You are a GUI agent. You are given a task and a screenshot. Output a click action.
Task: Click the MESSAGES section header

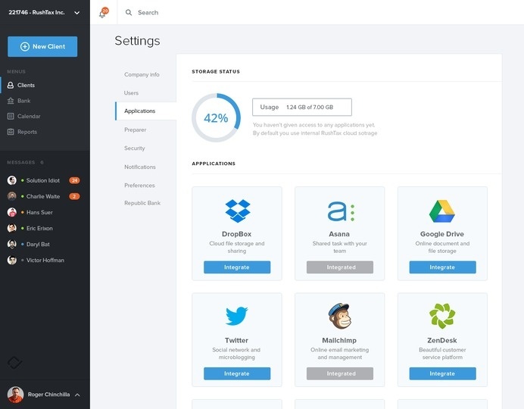coord(21,162)
